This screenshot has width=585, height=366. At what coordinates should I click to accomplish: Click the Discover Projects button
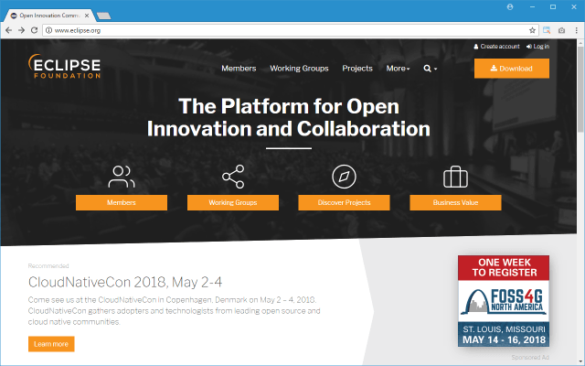pos(344,202)
